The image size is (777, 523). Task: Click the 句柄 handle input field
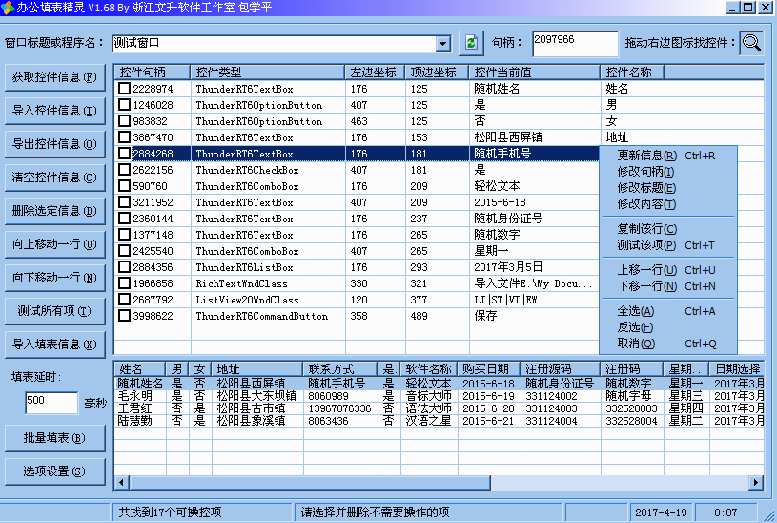click(575, 44)
